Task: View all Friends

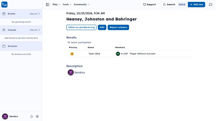Action: coord(35,30)
